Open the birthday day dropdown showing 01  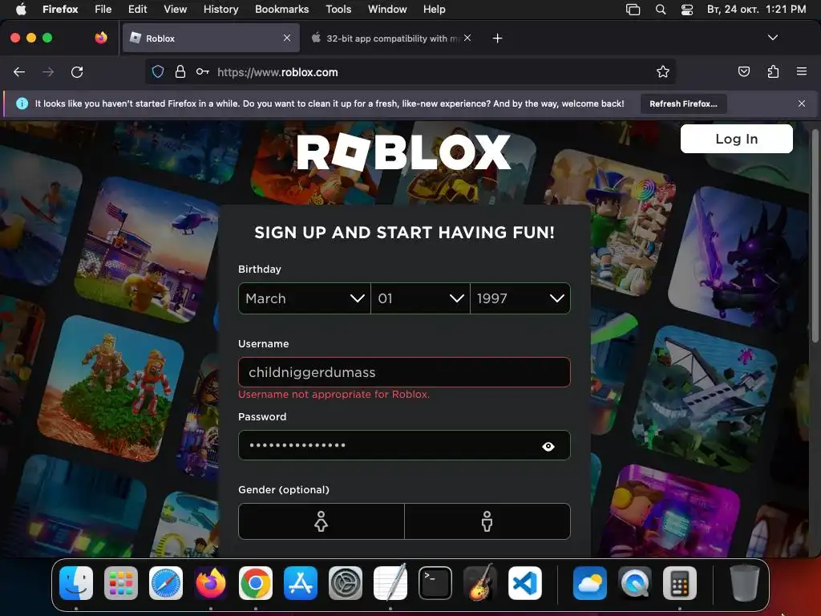(420, 298)
